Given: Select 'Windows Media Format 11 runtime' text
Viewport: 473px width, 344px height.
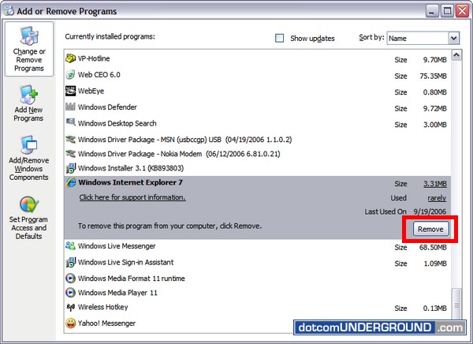Looking at the screenshot, I should 131,279.
